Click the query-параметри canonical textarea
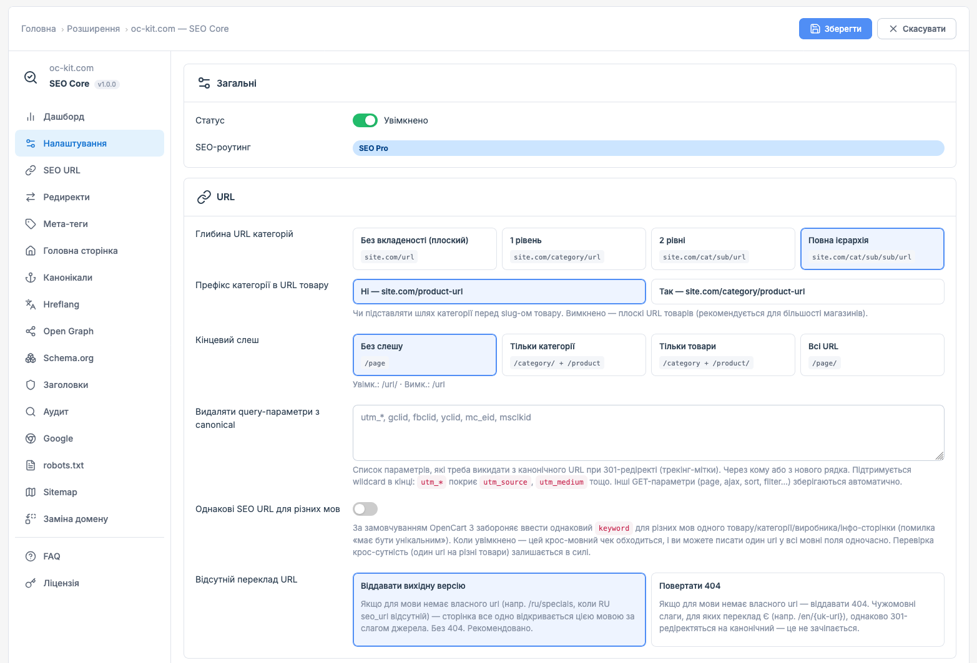The image size is (977, 663). pos(649,433)
